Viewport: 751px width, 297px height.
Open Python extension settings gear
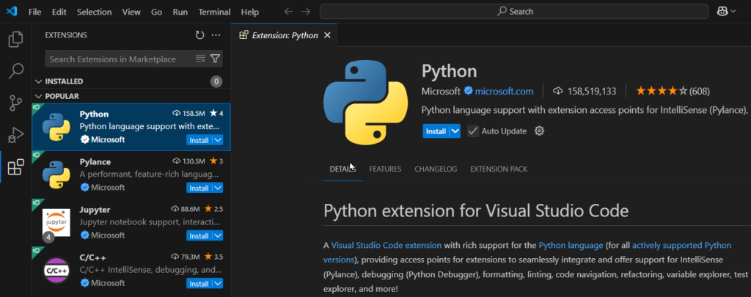pyautogui.click(x=540, y=131)
